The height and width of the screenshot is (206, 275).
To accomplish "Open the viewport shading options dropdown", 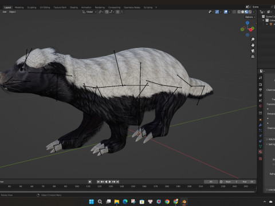I will point(254,12).
